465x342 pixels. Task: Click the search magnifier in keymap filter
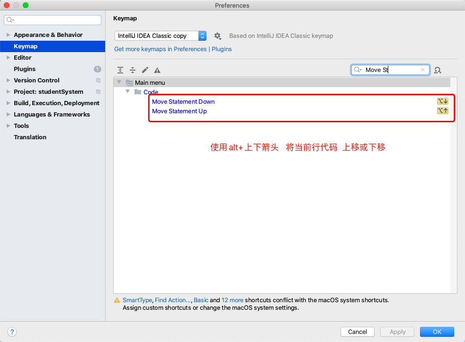tap(358, 70)
